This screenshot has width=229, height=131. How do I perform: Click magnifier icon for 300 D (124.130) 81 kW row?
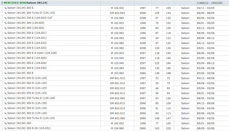5,108
